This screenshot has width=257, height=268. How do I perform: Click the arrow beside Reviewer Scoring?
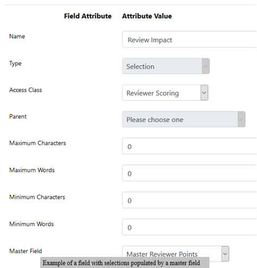[x=204, y=93]
